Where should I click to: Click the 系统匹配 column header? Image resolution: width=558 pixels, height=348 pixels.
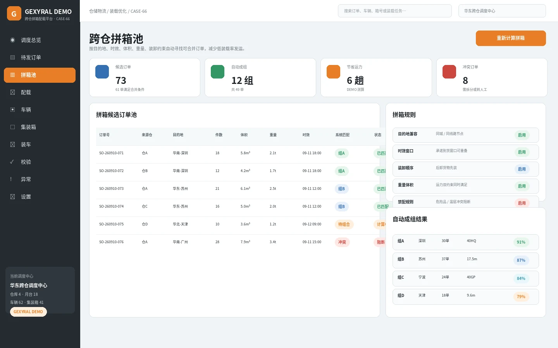point(343,135)
